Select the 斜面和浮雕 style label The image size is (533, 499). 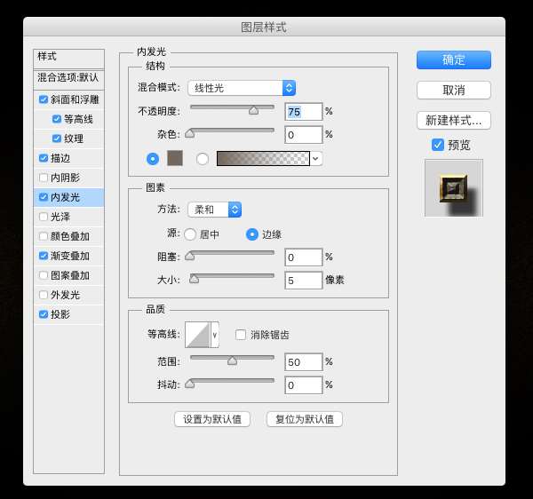point(75,99)
